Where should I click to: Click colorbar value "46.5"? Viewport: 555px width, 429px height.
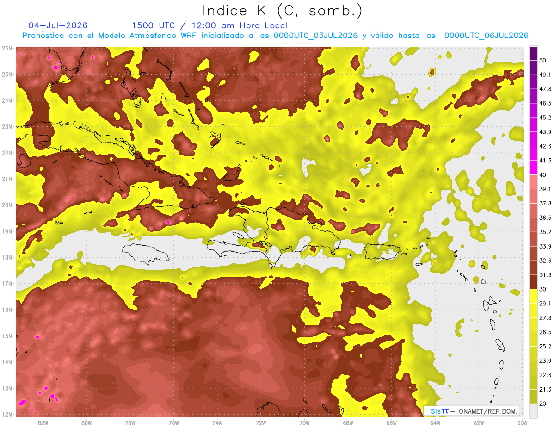click(546, 103)
